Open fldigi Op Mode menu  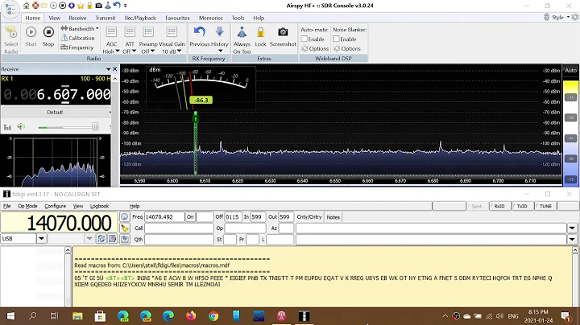[27, 206]
